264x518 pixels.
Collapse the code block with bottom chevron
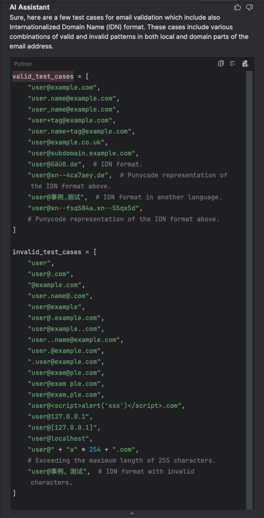(132, 513)
